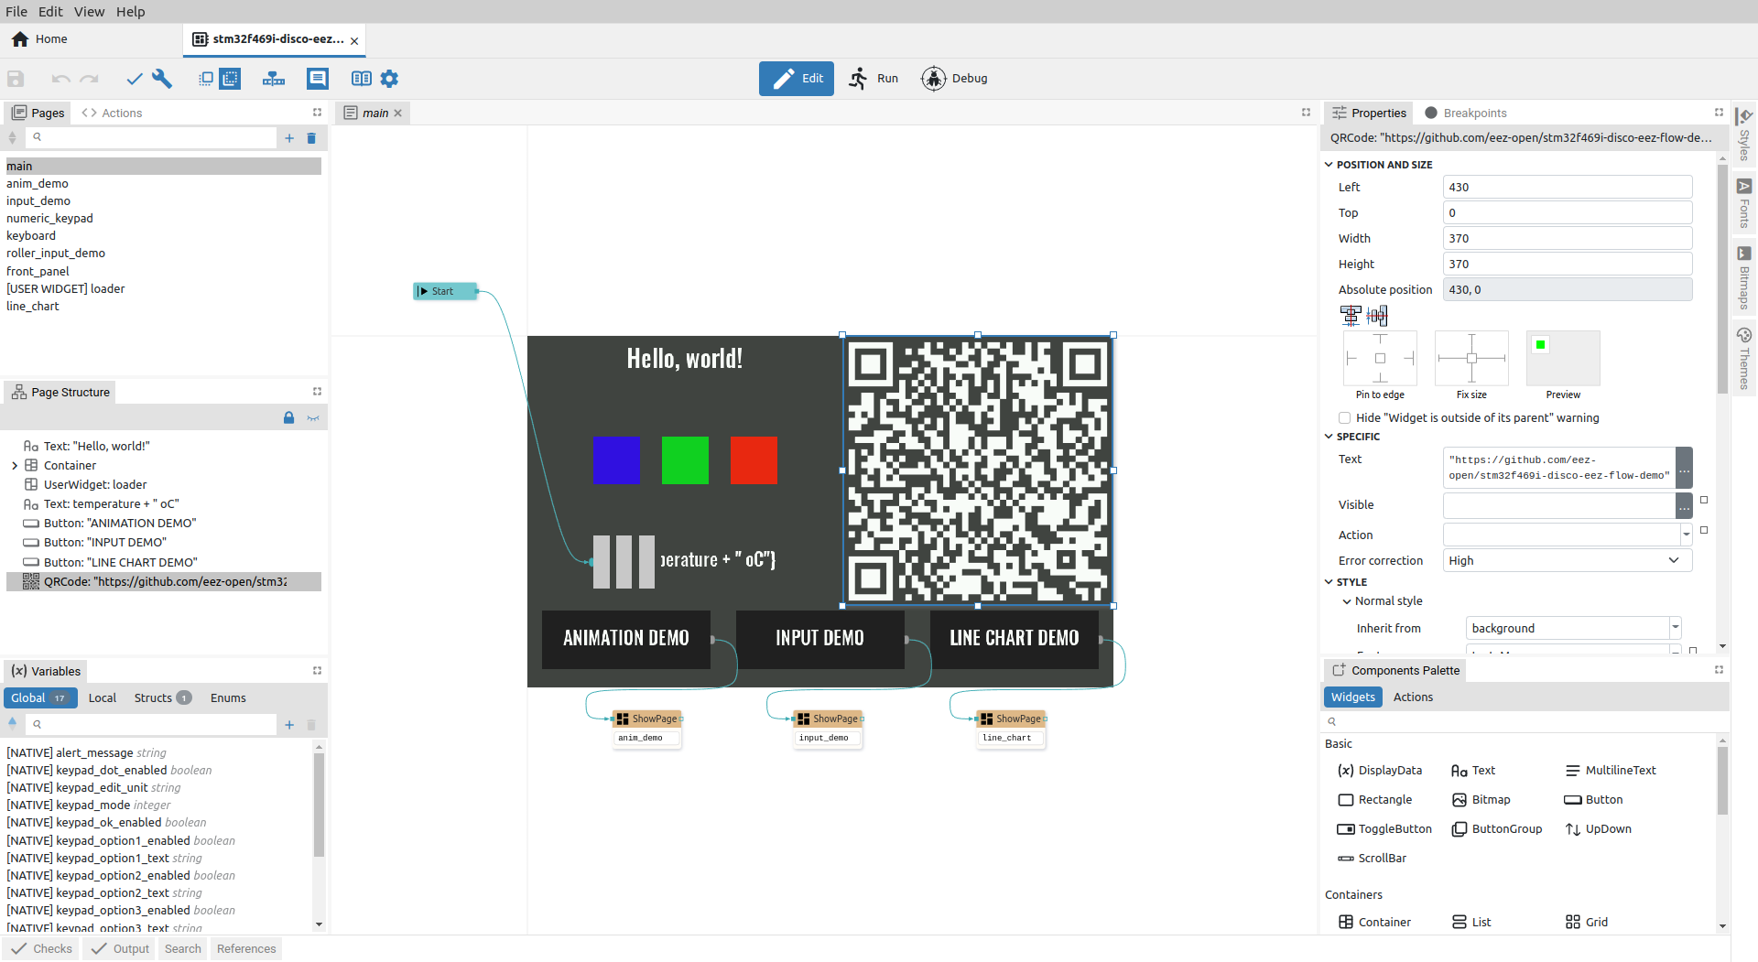Select the ANIMATION DEMO button on canvas

tap(626, 639)
